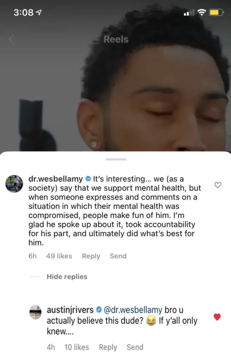Open dr.wesbellamy's profile picture

tap(14, 184)
